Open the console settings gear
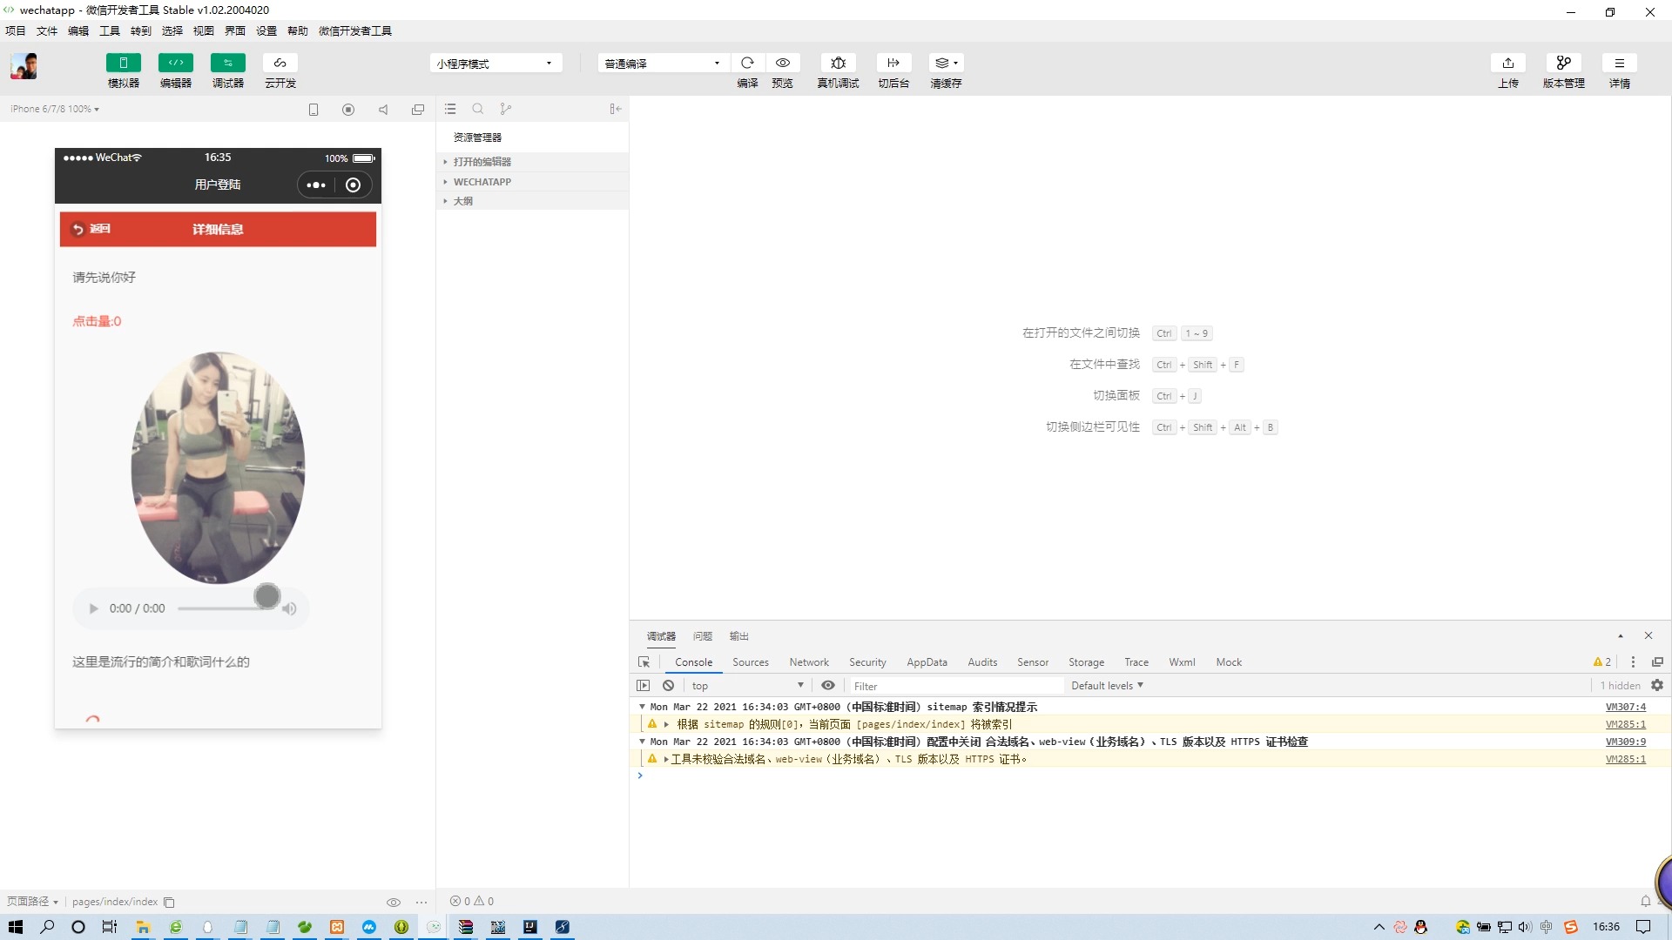The height and width of the screenshot is (940, 1672). coord(1657,686)
